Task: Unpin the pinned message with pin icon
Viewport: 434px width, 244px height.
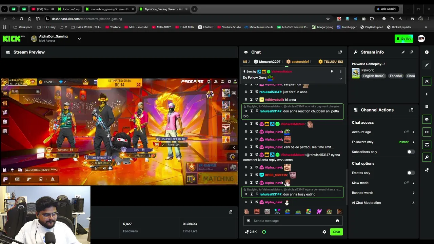Action: (332, 72)
